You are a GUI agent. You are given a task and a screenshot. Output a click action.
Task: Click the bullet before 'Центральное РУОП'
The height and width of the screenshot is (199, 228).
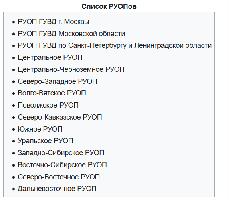coord(14,58)
